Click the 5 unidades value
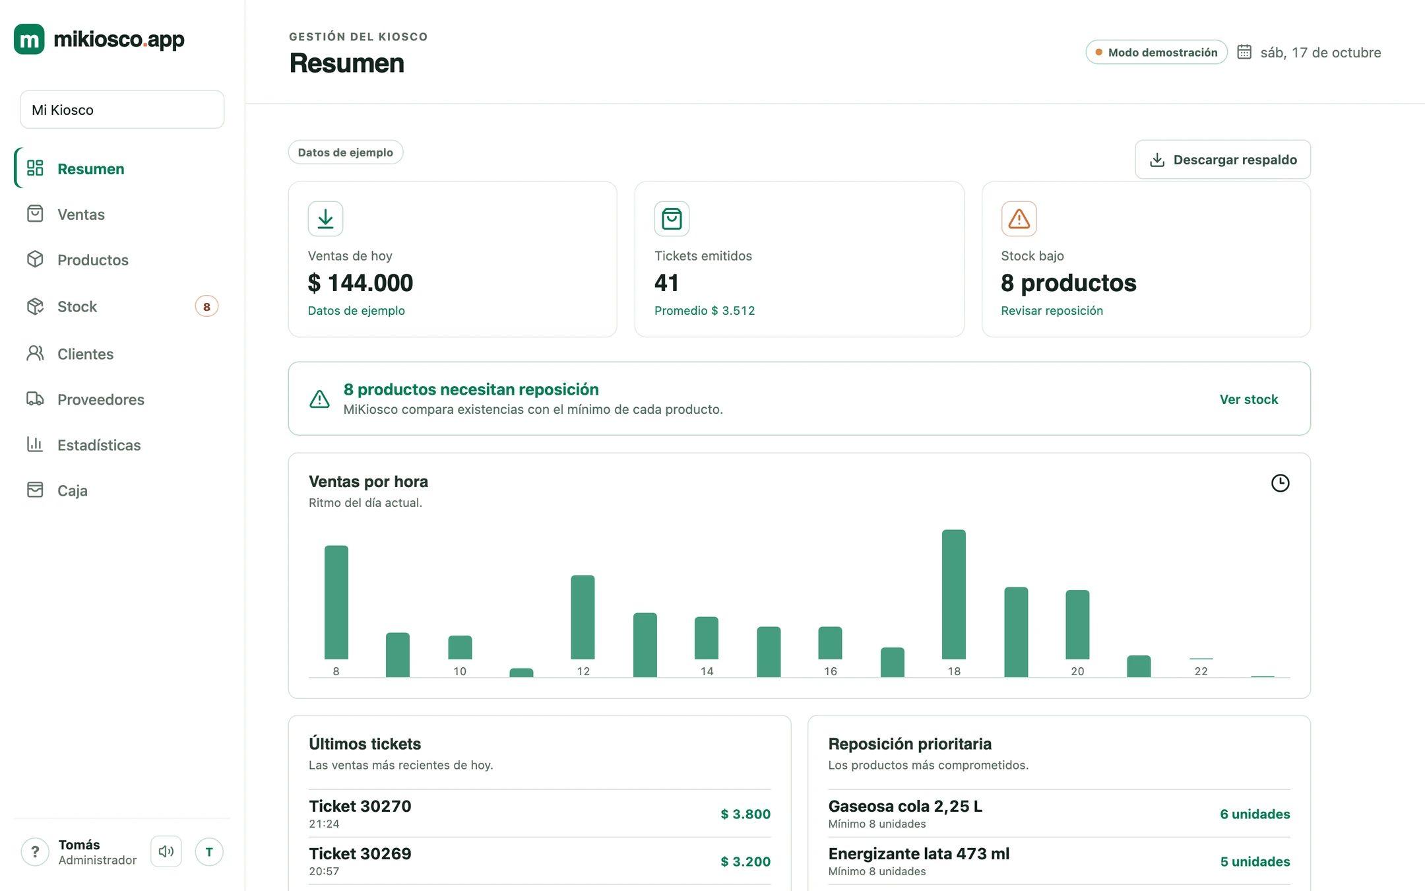The width and height of the screenshot is (1425, 891). pos(1255,861)
